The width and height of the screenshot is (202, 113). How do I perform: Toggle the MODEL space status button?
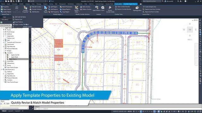point(130,111)
